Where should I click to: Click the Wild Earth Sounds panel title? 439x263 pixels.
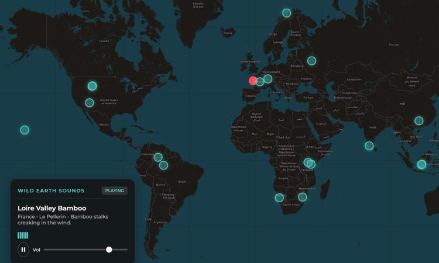51,191
